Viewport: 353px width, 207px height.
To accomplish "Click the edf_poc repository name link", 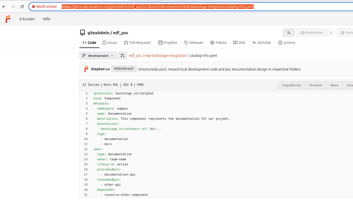I will pyautogui.click(x=121, y=33).
